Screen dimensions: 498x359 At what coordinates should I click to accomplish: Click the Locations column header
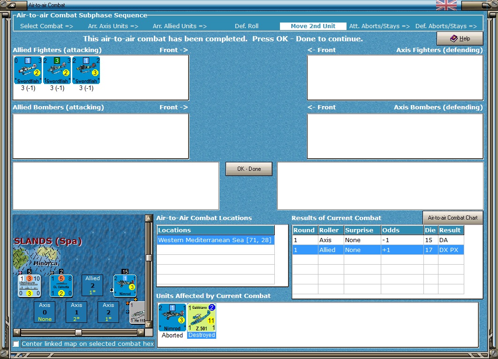(x=216, y=230)
